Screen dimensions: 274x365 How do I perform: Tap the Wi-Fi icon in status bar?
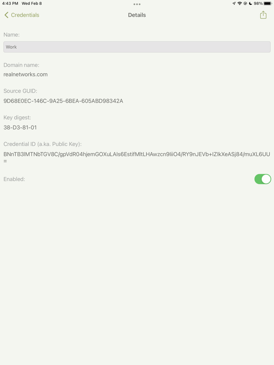pos(240,3)
